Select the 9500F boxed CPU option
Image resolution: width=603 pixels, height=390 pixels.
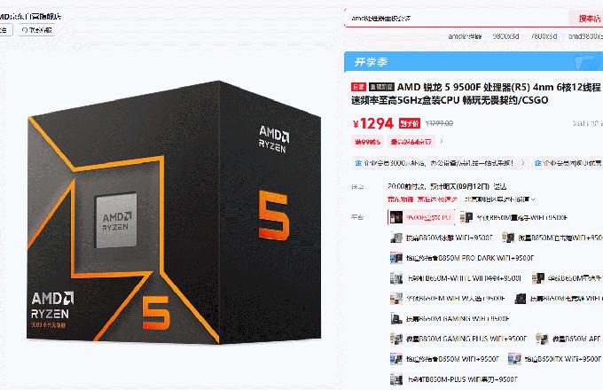tap(421, 217)
